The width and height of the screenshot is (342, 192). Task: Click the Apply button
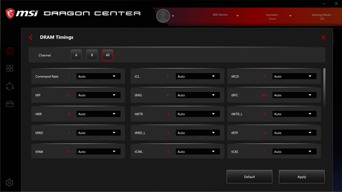tap(302, 177)
